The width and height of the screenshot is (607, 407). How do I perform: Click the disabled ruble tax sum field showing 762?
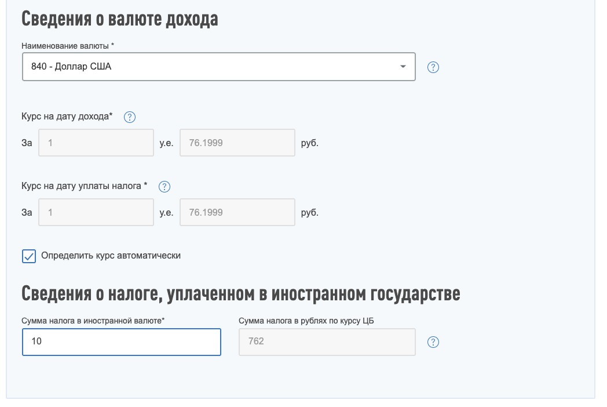pos(327,342)
